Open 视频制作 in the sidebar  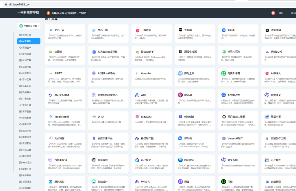point(27,73)
